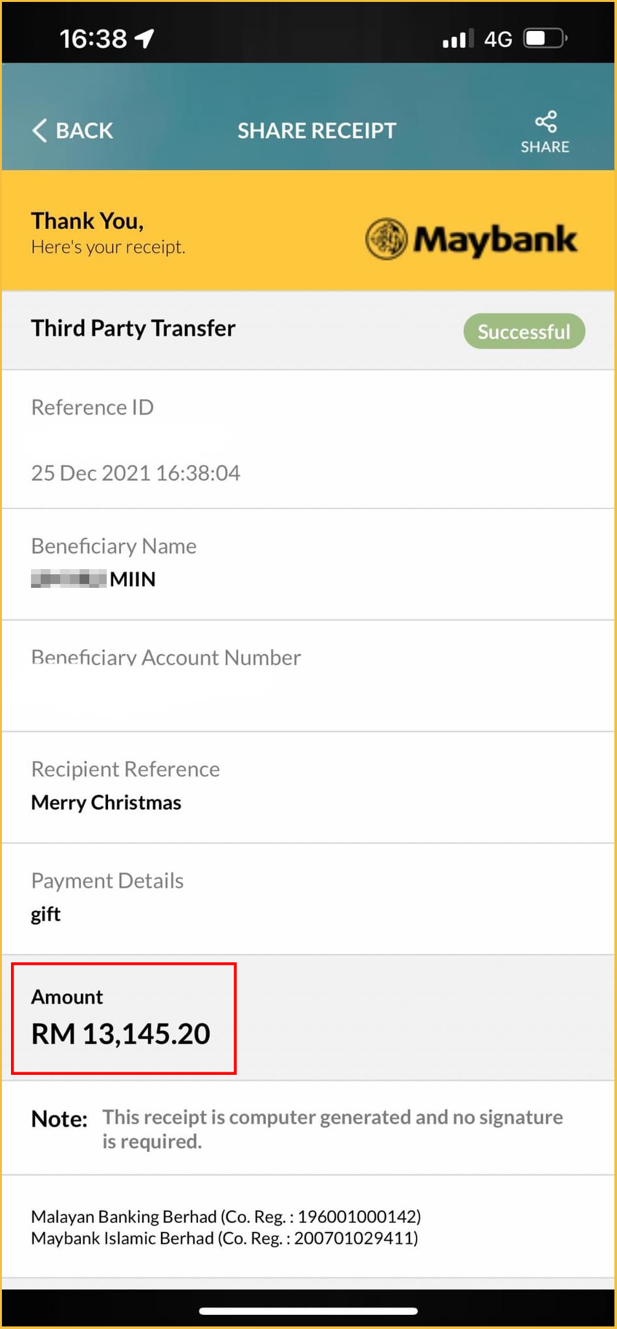
Task: Tap the Merry Christmas recipient reference
Action: (x=106, y=803)
